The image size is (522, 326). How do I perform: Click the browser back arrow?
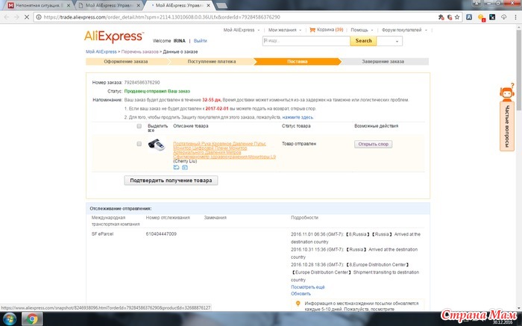pyautogui.click(x=6, y=17)
